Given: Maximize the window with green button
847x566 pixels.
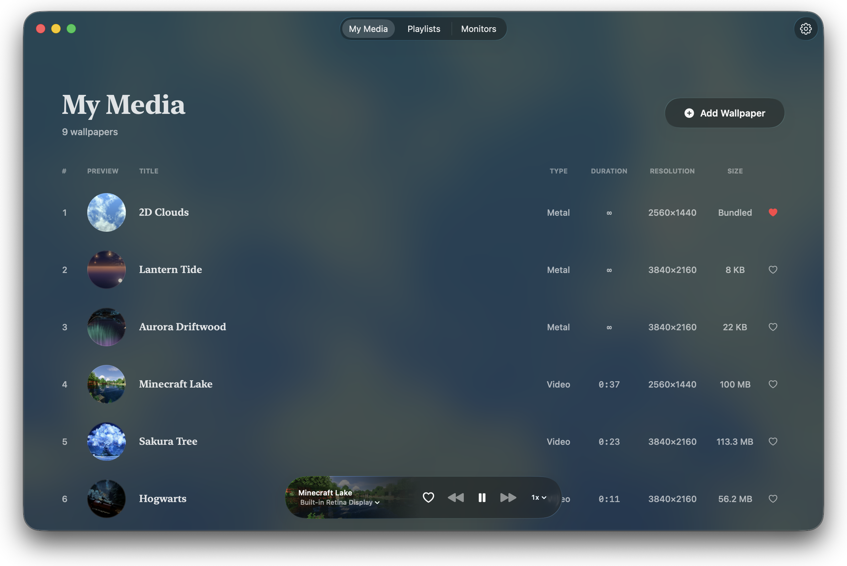Looking at the screenshot, I should point(72,29).
